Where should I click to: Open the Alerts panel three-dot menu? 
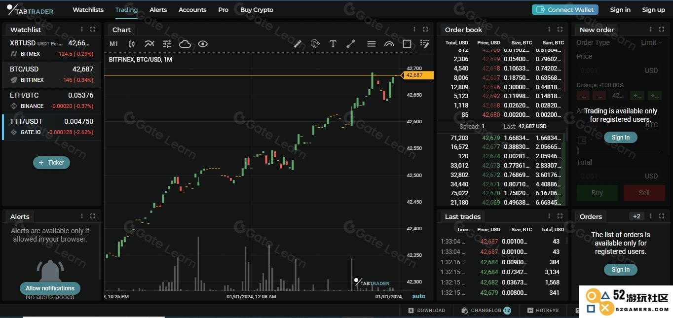(x=82, y=216)
